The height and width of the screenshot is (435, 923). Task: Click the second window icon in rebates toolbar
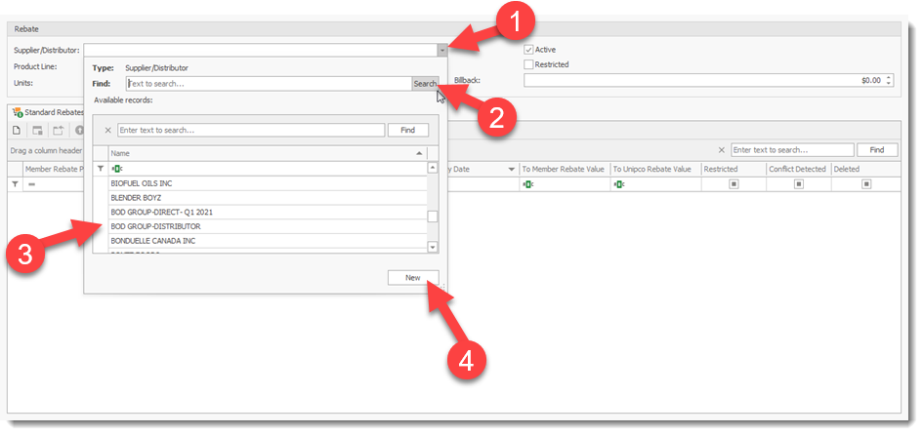click(x=37, y=130)
